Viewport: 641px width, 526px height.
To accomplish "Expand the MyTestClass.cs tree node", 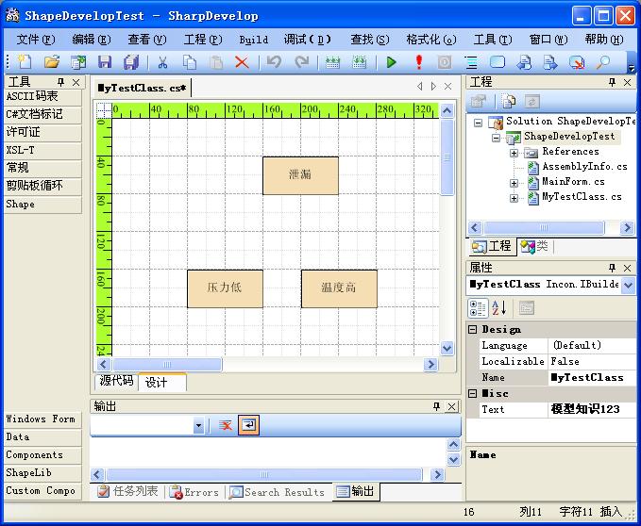I will click(x=514, y=198).
